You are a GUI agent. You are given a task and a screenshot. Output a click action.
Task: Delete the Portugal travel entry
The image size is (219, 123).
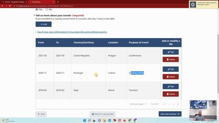tap(170, 77)
